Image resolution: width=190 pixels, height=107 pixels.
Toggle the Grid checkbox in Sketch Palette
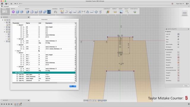[x=178, y=37]
